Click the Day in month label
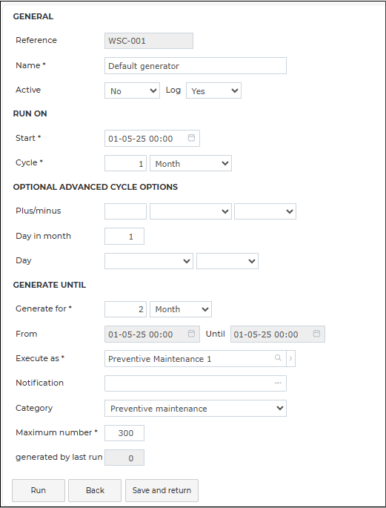This screenshot has width=386, height=508. coord(44,236)
